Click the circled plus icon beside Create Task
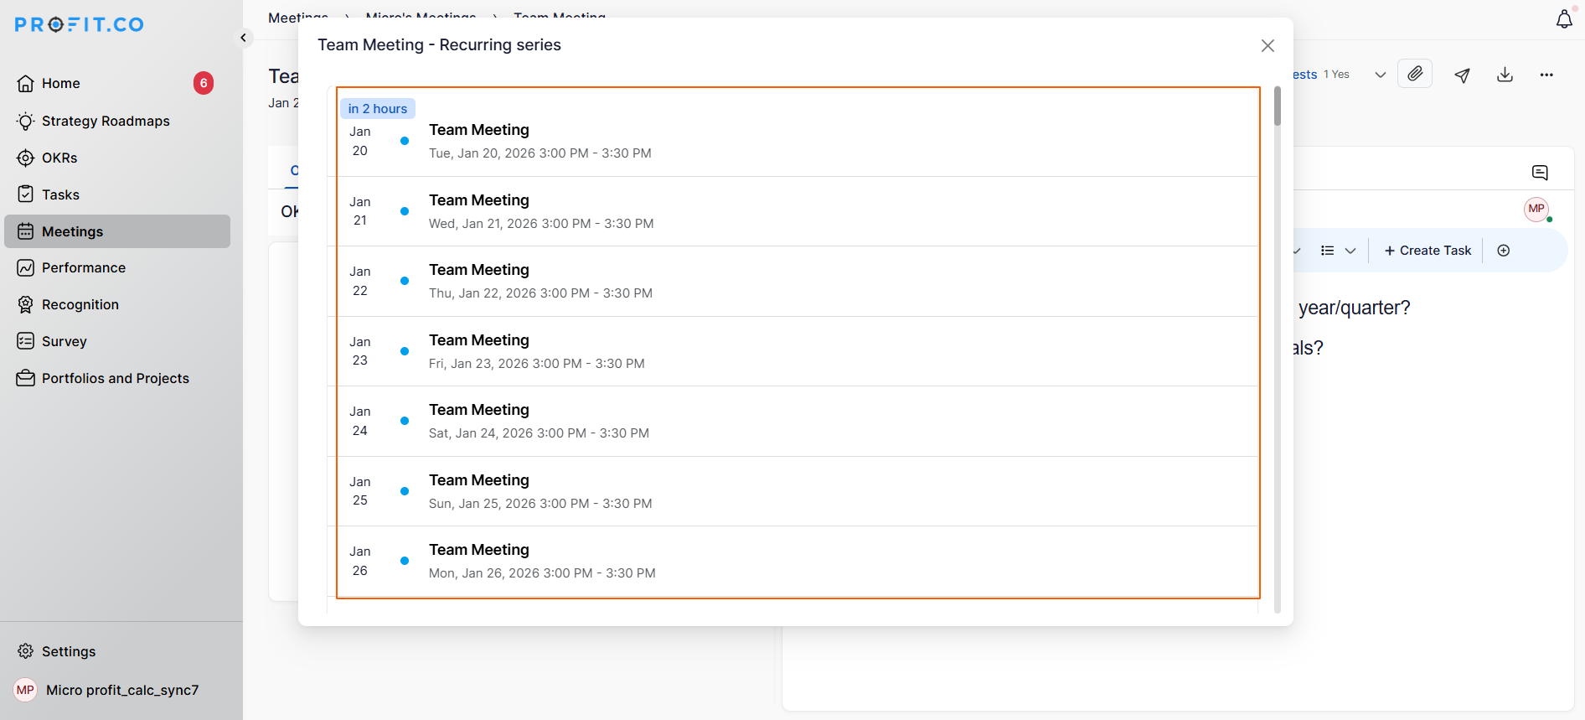Screen dimensions: 1585x720 pos(1504,251)
